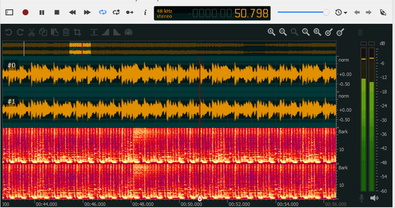Click the zoom back magnifier with arrow
395x208 pixels.
(x=317, y=32)
